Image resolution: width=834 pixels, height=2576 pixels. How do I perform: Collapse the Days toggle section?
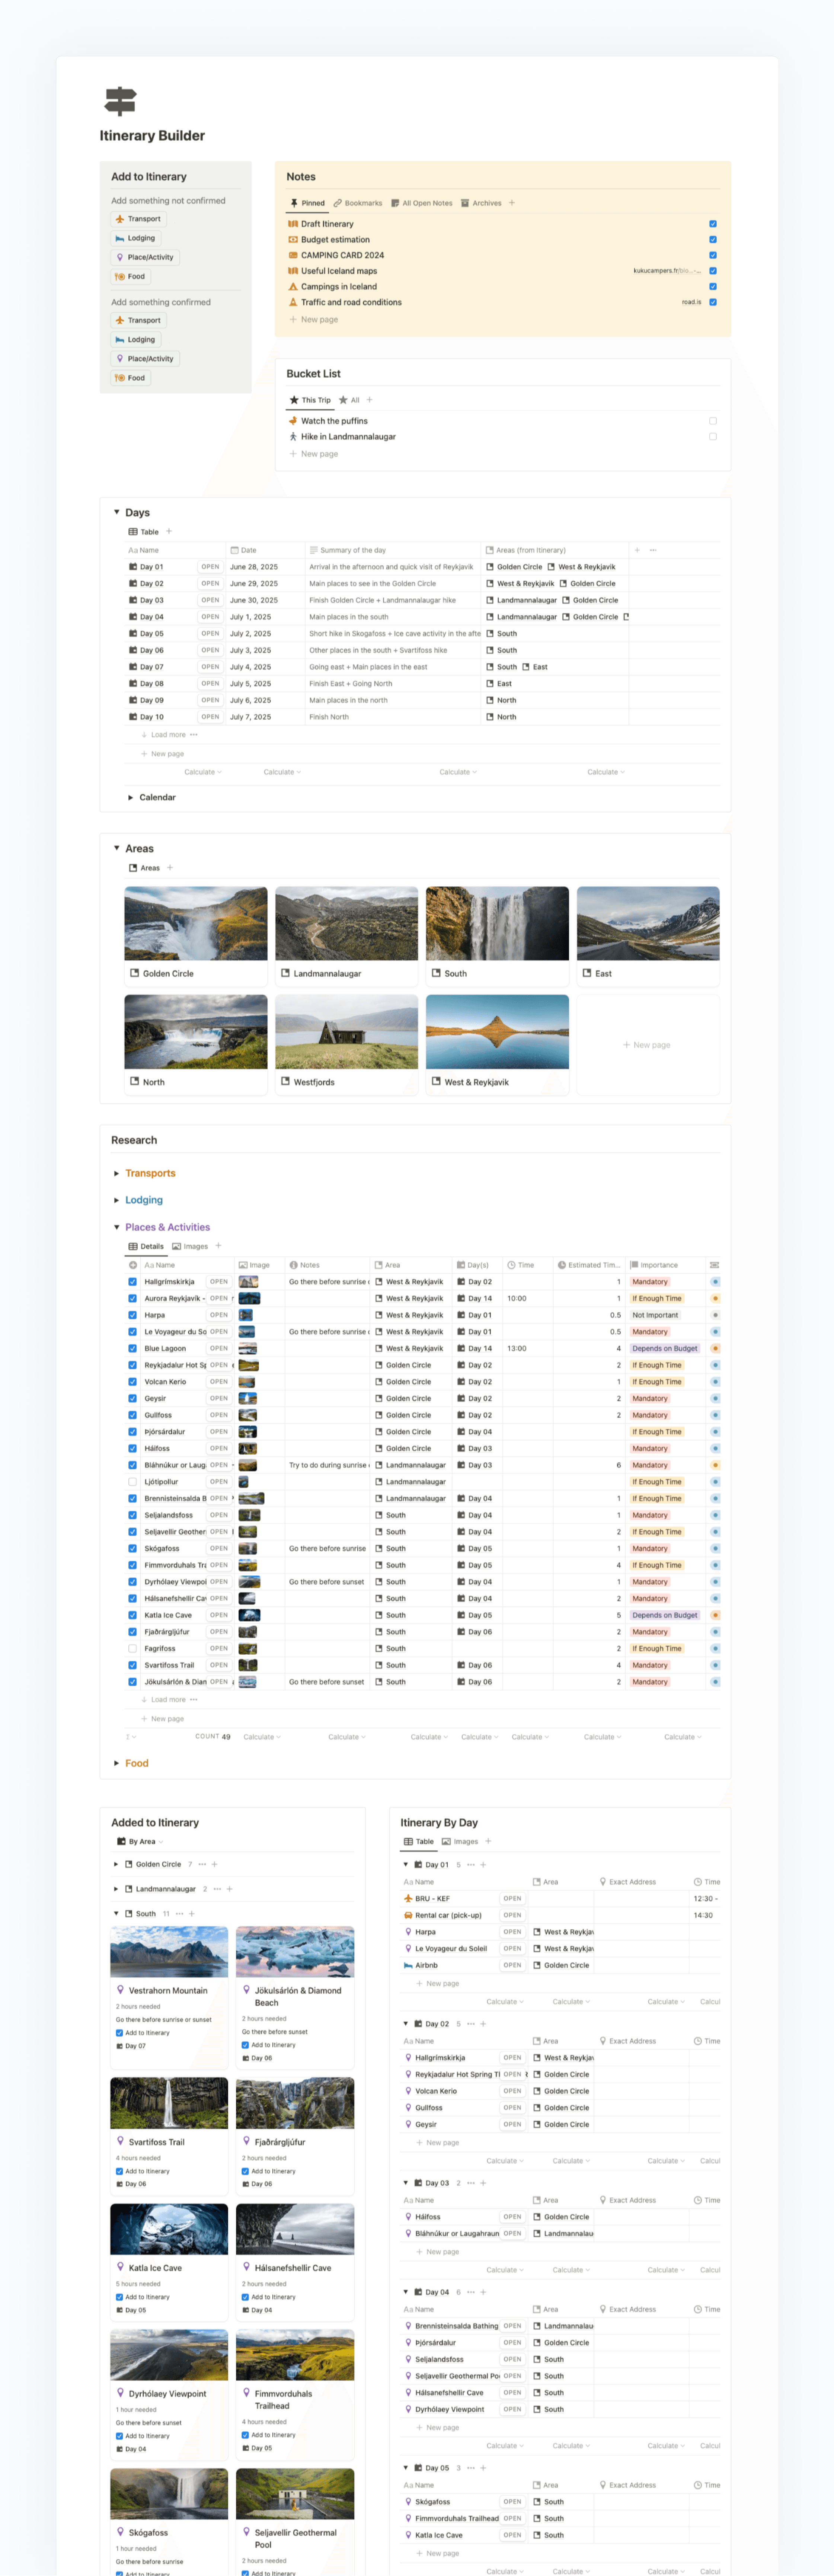(x=117, y=512)
